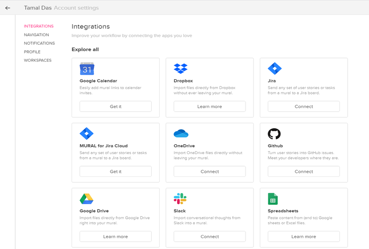The width and height of the screenshot is (369, 249).
Task: Click the Spreadsheets icon
Action: tap(273, 199)
